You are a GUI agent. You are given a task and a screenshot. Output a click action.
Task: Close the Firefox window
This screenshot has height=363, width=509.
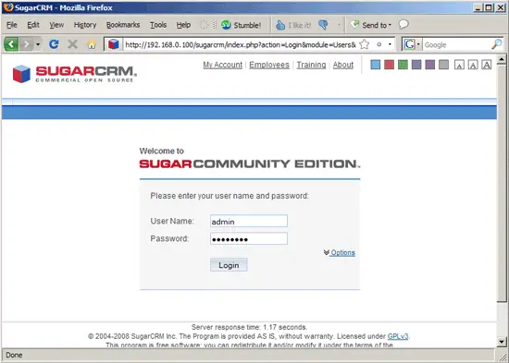pos(501,7)
